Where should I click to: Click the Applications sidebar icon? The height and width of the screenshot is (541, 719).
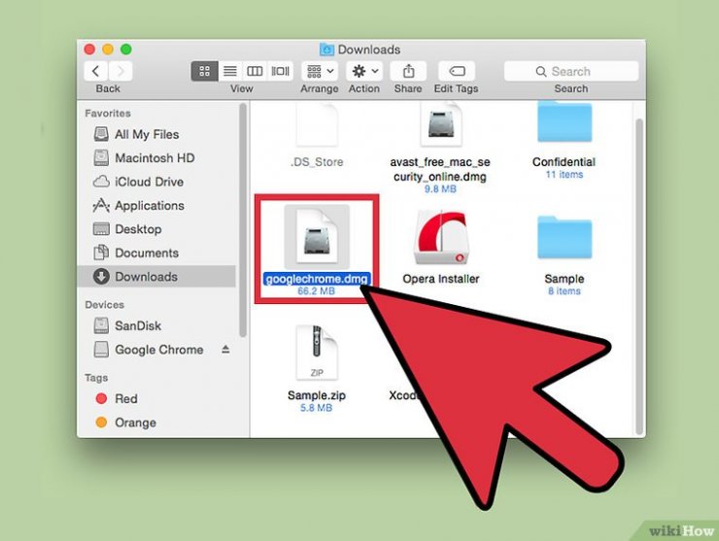pyautogui.click(x=101, y=205)
